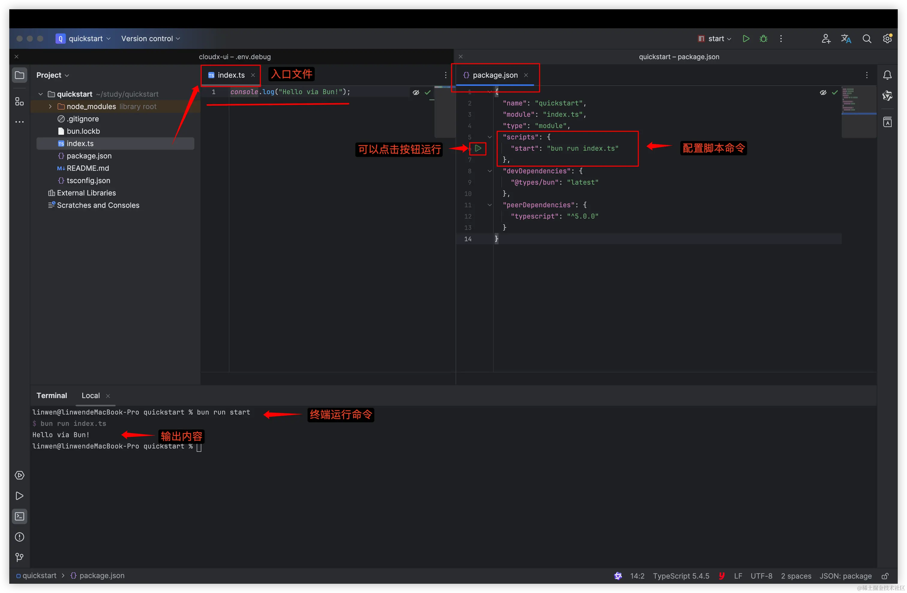
Task: Open index.ts editor tab options menu
Action: 445,75
